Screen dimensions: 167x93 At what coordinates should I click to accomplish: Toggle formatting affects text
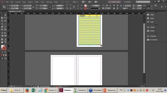tap(5, 52)
